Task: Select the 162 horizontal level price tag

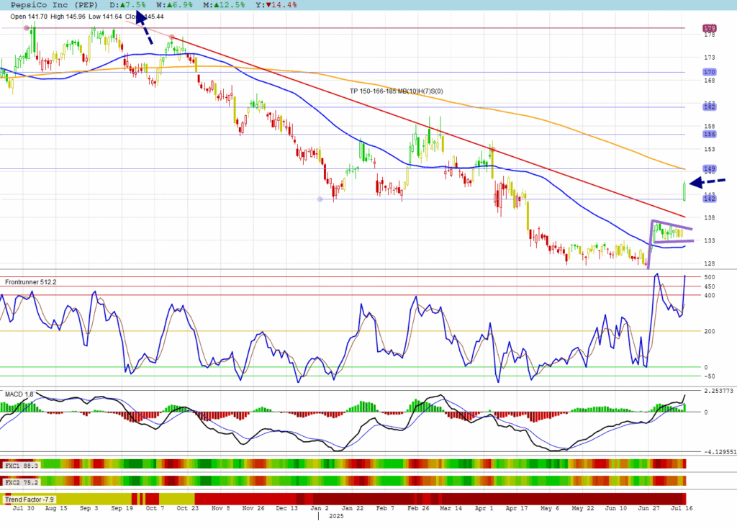Action: tap(709, 107)
